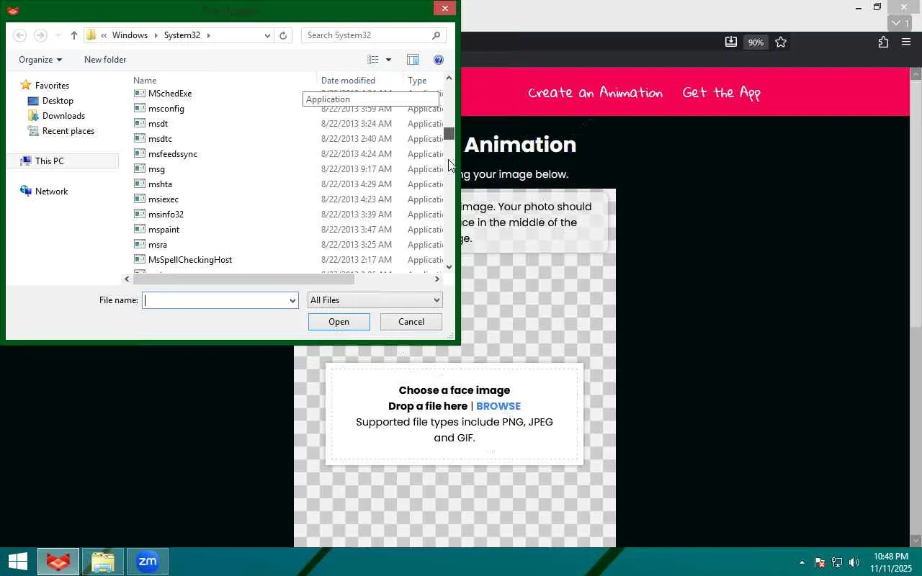
Task: Click the search magnifier icon
Action: pyautogui.click(x=437, y=35)
